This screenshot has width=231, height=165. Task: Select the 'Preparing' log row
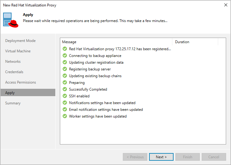click(143, 83)
